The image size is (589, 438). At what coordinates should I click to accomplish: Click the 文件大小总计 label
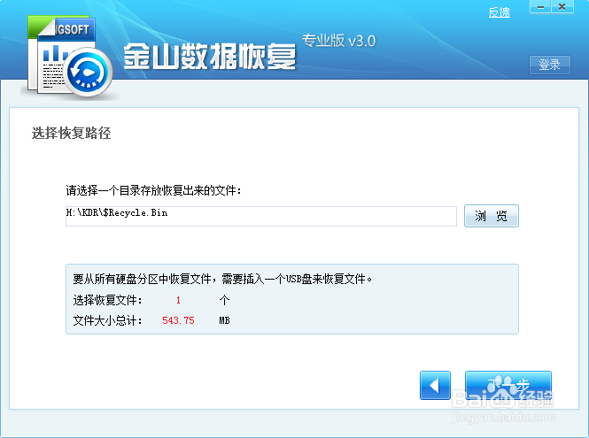(107, 320)
